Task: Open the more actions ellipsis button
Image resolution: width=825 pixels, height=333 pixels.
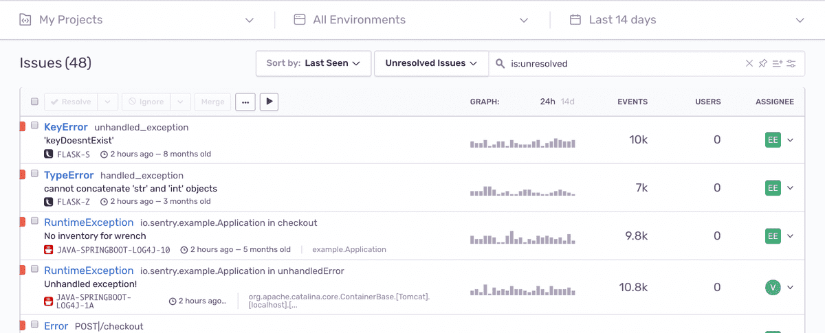Action: 245,102
